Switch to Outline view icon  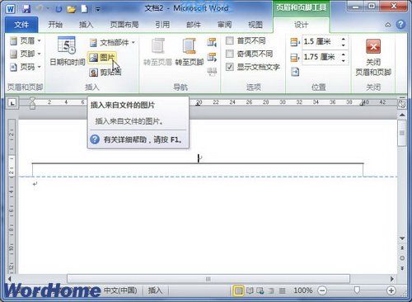pyautogui.click(x=271, y=290)
